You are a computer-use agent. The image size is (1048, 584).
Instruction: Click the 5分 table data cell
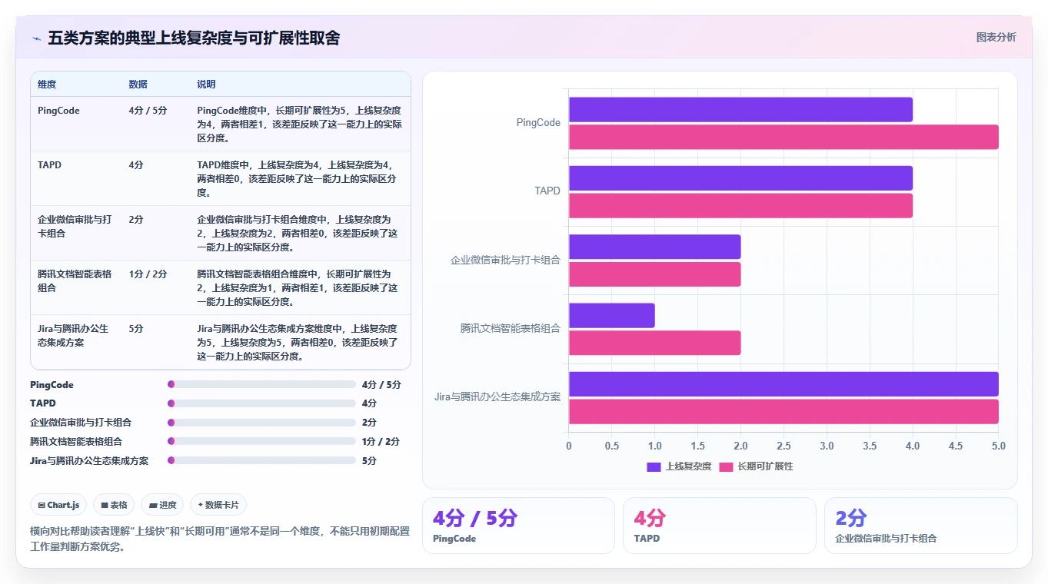tap(136, 329)
